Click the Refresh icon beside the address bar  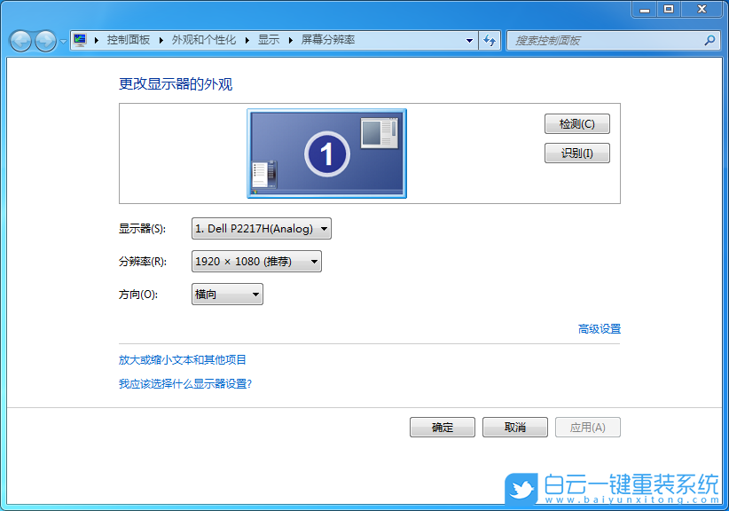(490, 40)
